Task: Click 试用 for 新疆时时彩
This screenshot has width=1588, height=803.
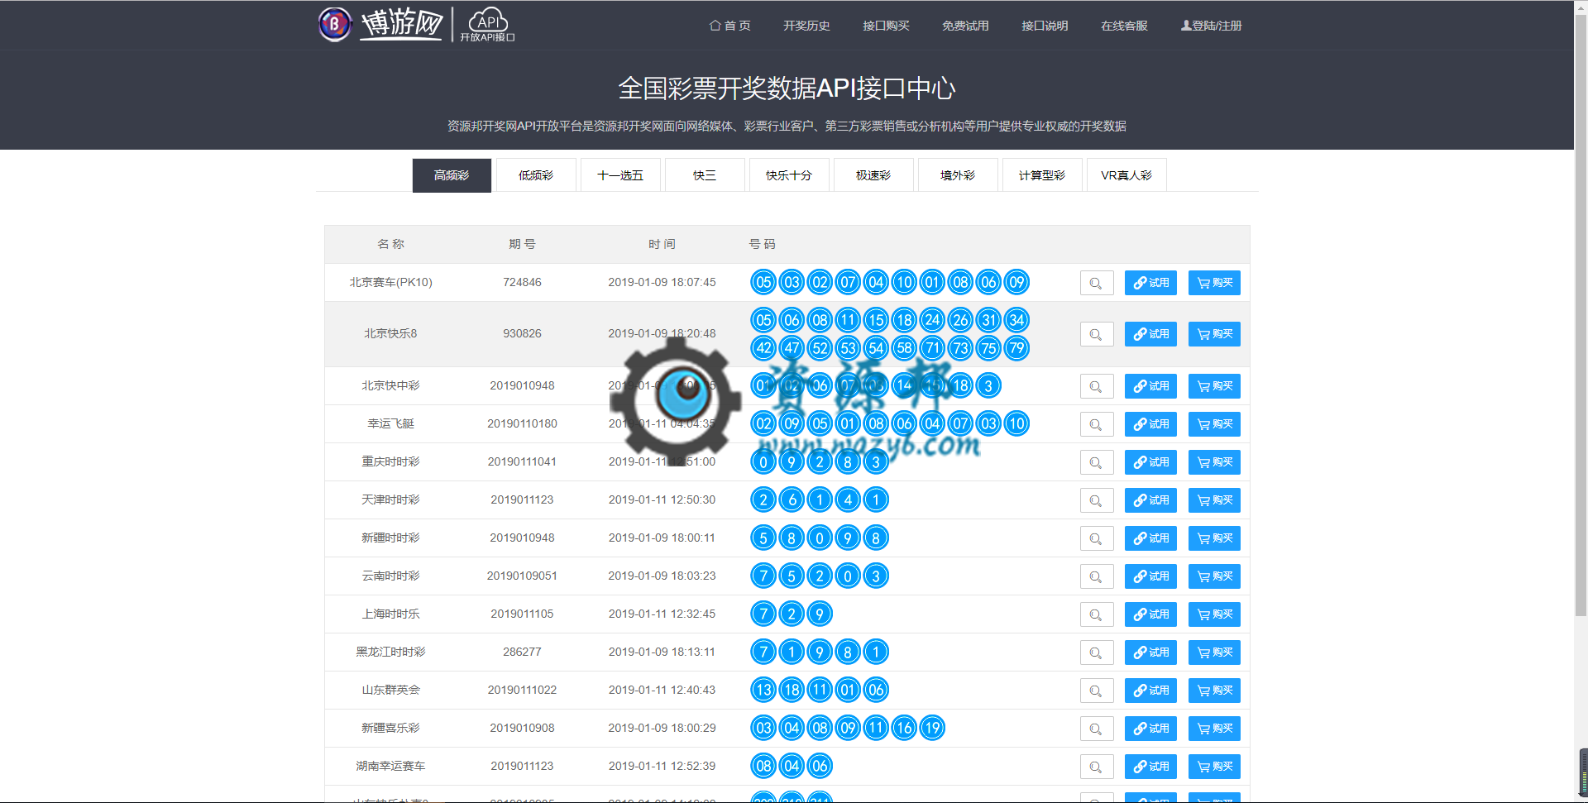Action: 1150,538
